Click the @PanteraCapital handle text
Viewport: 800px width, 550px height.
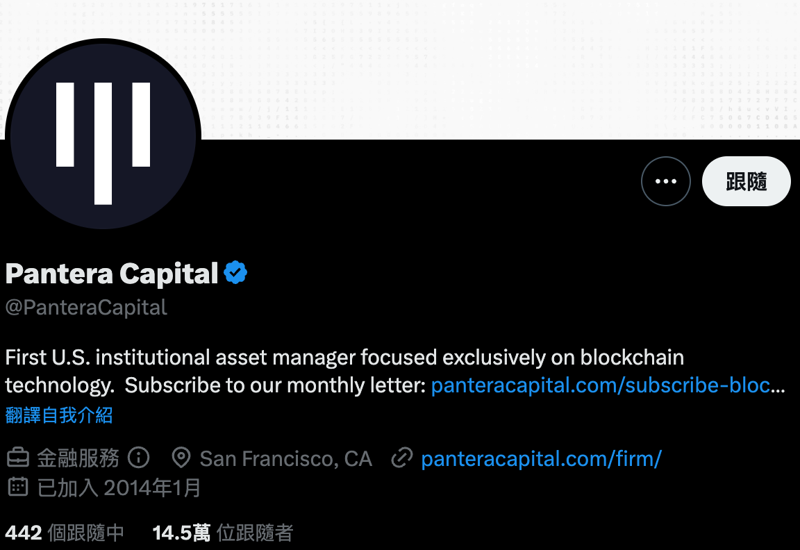(x=86, y=308)
